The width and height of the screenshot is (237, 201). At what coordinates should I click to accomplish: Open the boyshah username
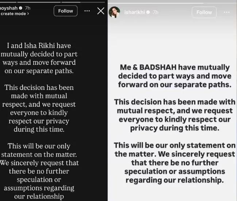point(9,8)
